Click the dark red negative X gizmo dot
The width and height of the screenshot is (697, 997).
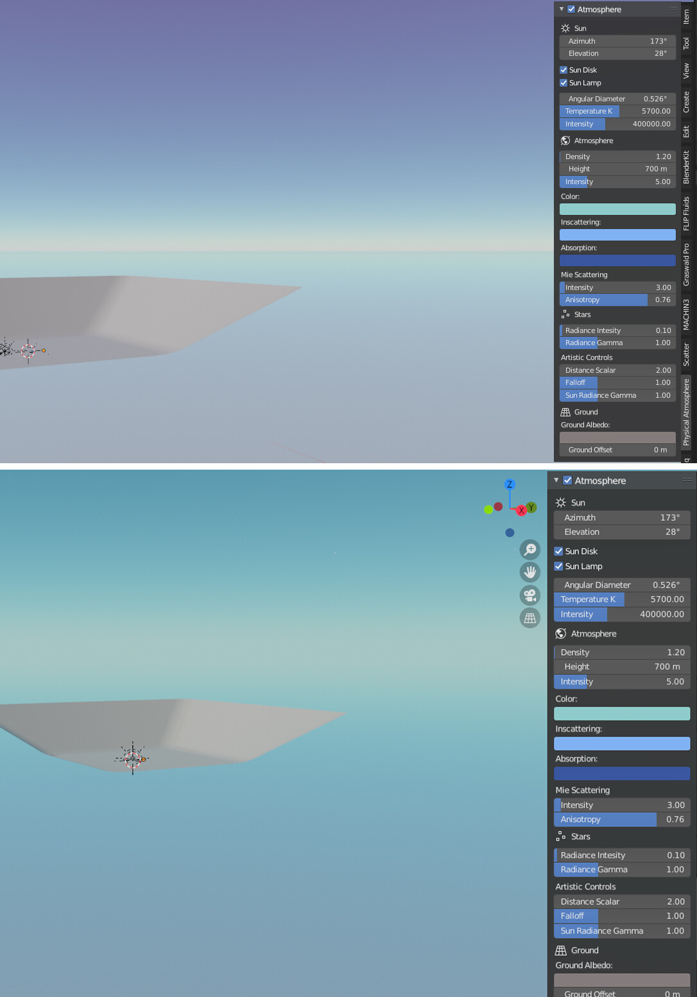pyautogui.click(x=498, y=506)
